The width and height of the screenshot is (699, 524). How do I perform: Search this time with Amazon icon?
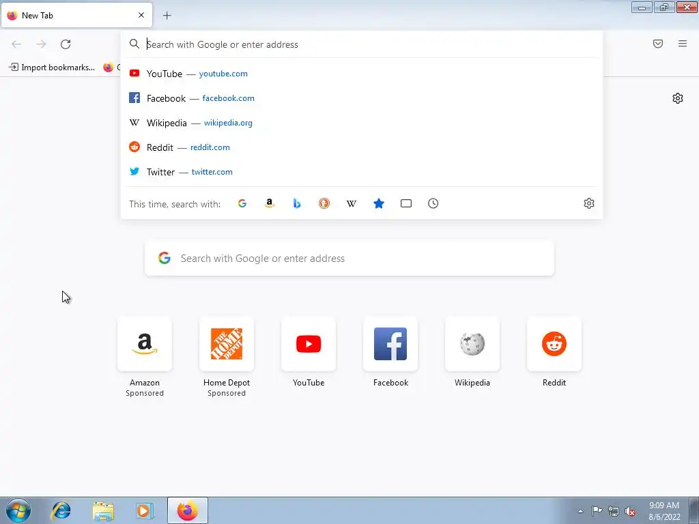pyautogui.click(x=269, y=203)
